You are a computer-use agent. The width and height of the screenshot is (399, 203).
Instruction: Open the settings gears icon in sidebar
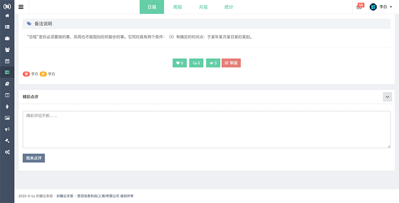click(x=7, y=152)
